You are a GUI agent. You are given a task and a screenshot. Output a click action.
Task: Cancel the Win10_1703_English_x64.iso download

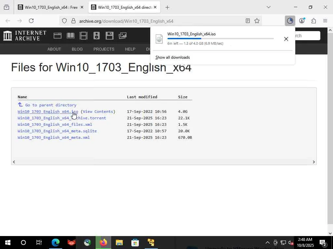pyautogui.click(x=286, y=39)
